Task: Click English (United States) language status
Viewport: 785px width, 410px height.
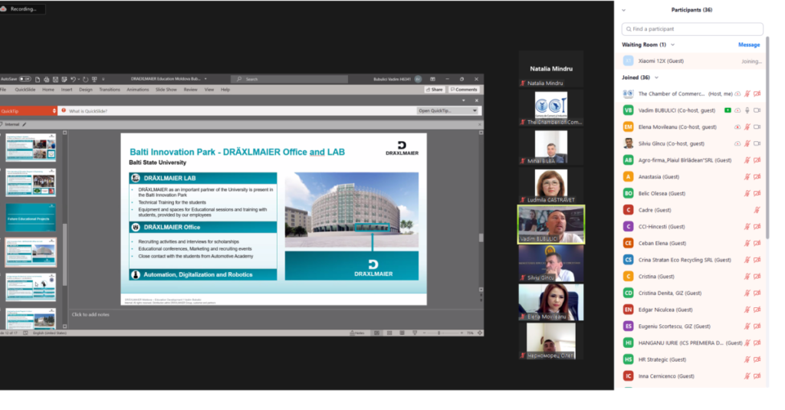Action: 50,333
